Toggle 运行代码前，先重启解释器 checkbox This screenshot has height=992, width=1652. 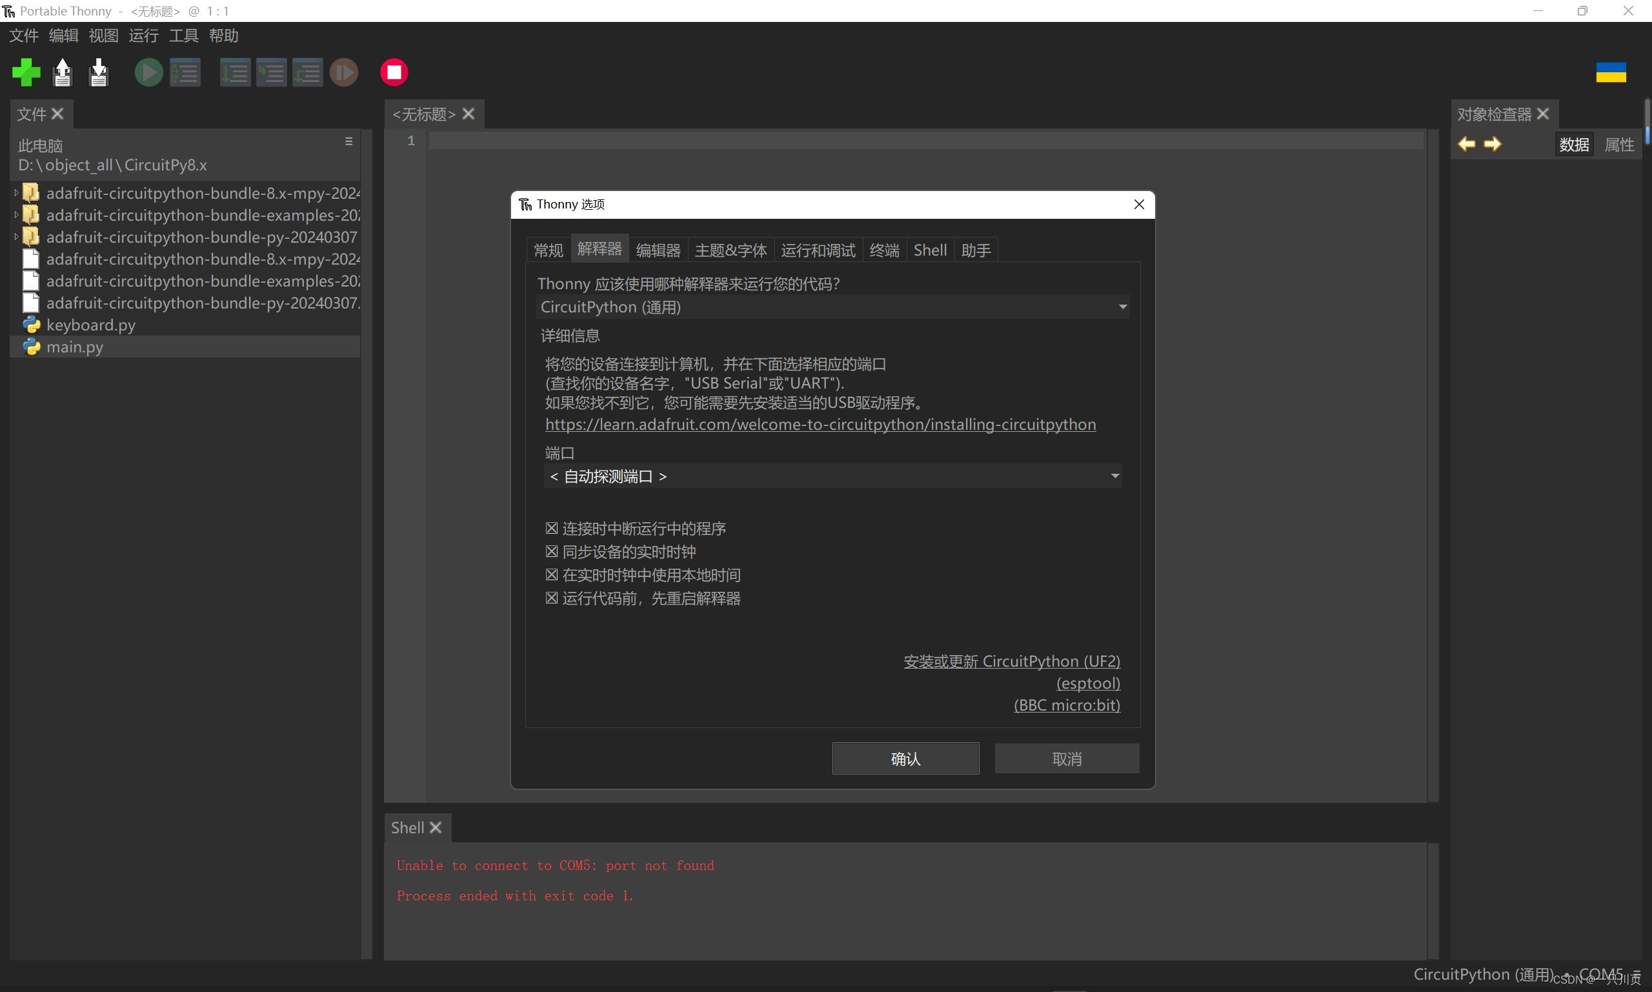(x=550, y=598)
